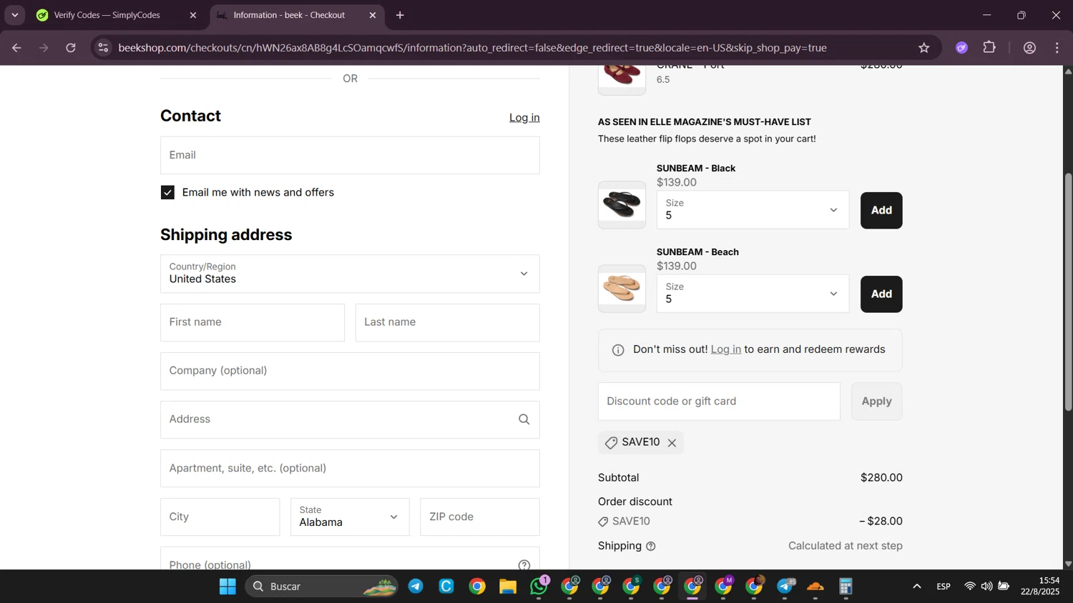Close the Verify Codes SimplyCodes tab
The image size is (1073, 603).
[x=193, y=15]
